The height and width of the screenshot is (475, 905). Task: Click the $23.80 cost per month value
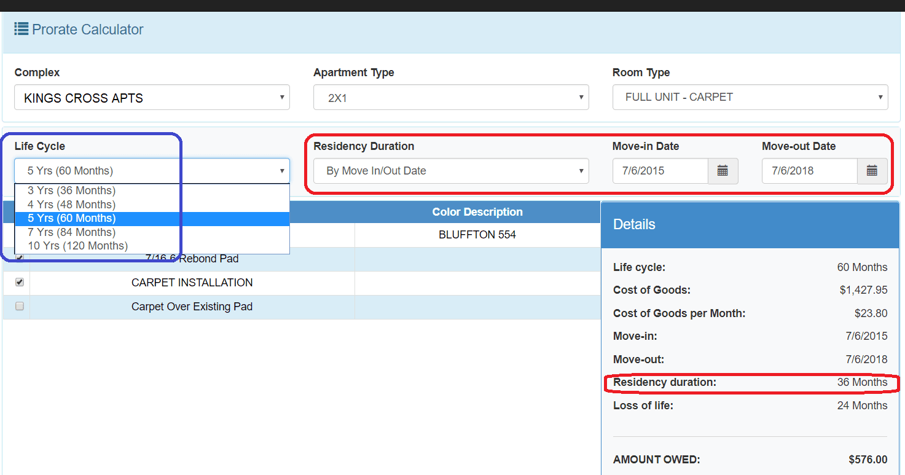click(x=871, y=313)
